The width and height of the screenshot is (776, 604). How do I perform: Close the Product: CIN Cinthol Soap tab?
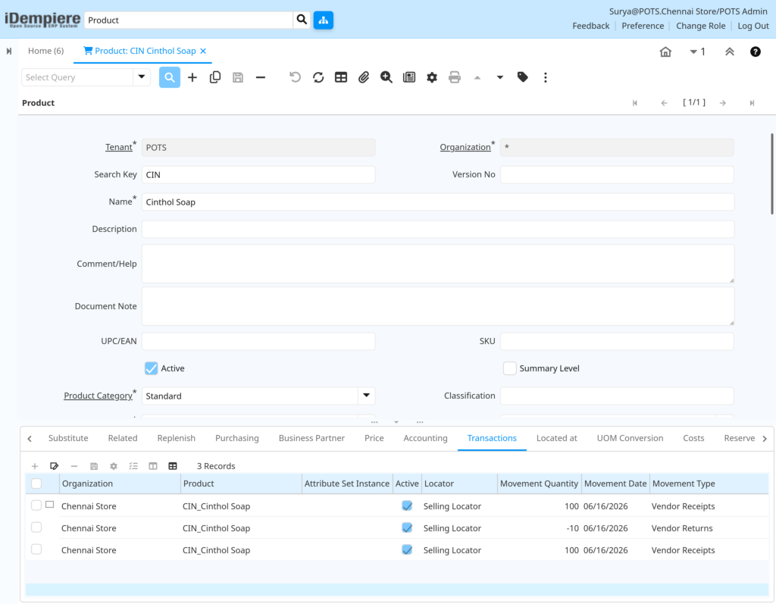tap(203, 51)
